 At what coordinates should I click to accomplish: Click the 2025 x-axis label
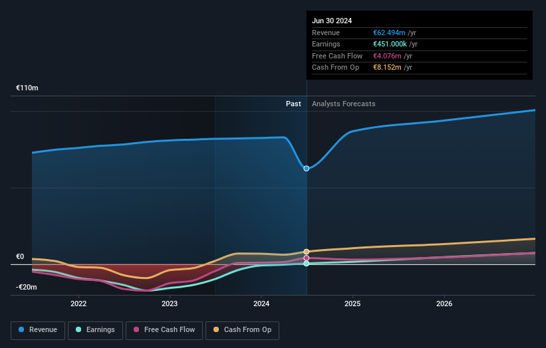[352, 304]
